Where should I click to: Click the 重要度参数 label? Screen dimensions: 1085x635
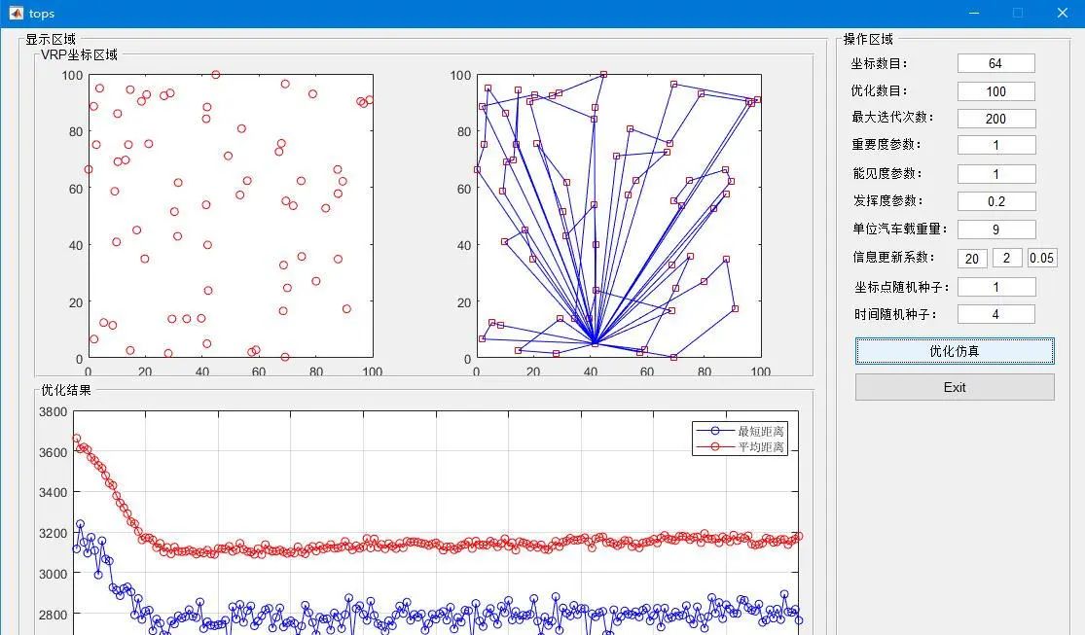click(x=887, y=145)
